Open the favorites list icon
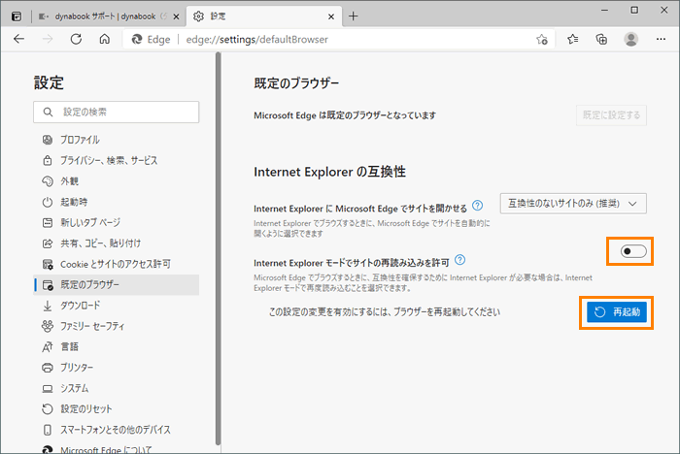 click(x=573, y=40)
